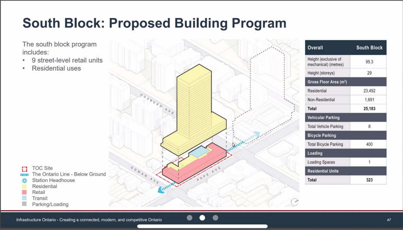Viewport: 403px width, 230px height.
Task: Click the first pagination dot
Action: pyautogui.click(x=190, y=218)
